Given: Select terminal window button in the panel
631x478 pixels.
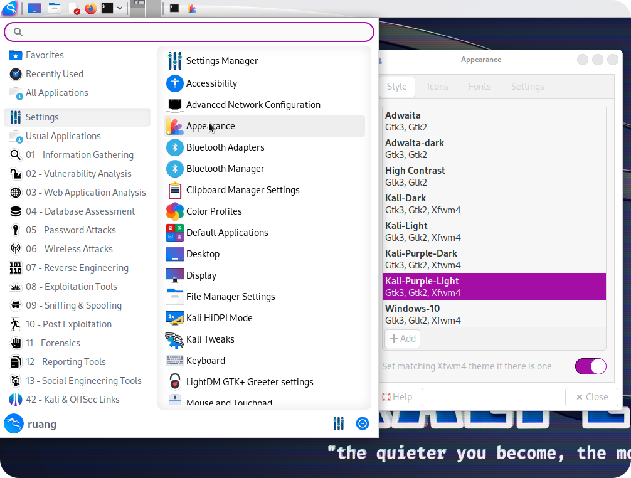Looking at the screenshot, I should pos(174,8).
